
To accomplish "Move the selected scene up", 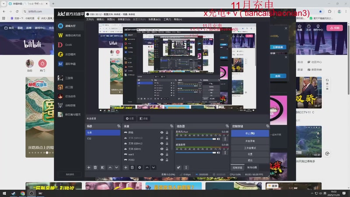I will [110, 168].
